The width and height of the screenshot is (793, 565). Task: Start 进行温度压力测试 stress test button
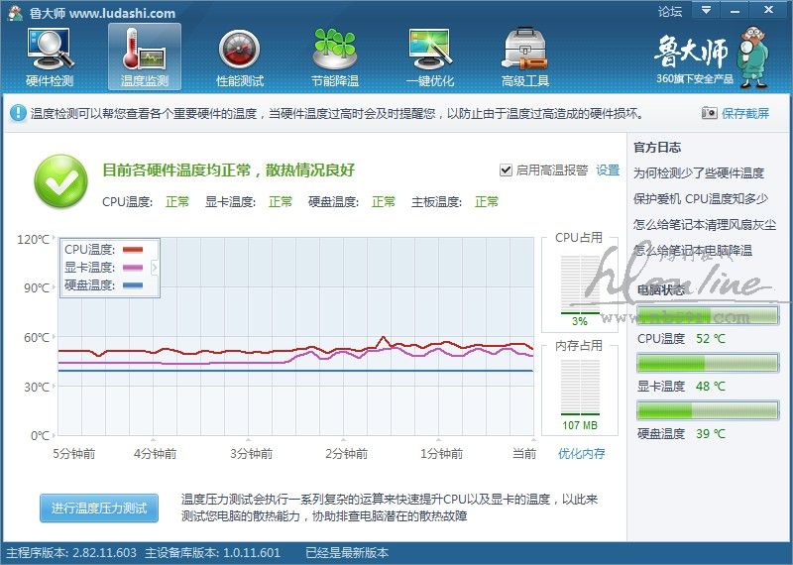(99, 508)
